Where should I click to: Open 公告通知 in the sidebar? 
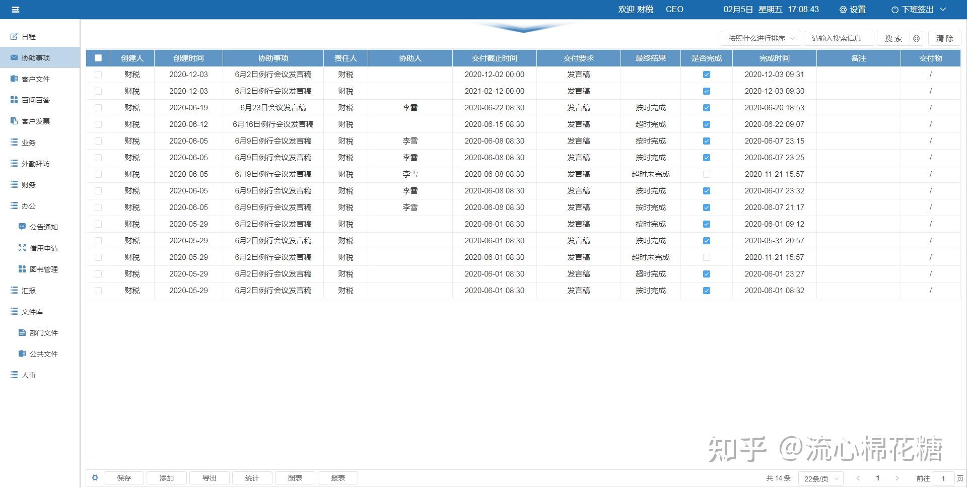[x=40, y=227]
